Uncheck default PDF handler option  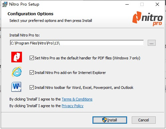[x=32, y=58]
